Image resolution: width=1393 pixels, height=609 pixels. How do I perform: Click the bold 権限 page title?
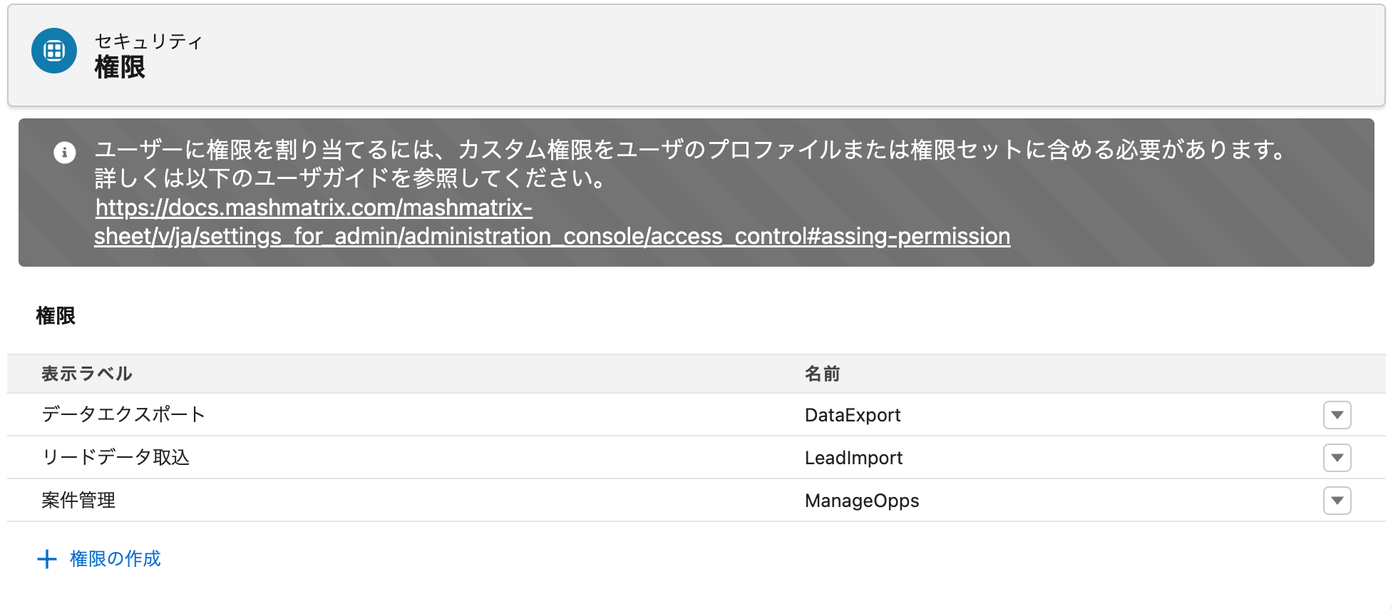[x=120, y=68]
